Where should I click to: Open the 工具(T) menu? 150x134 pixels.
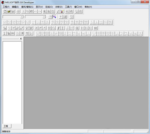coord(68,7)
